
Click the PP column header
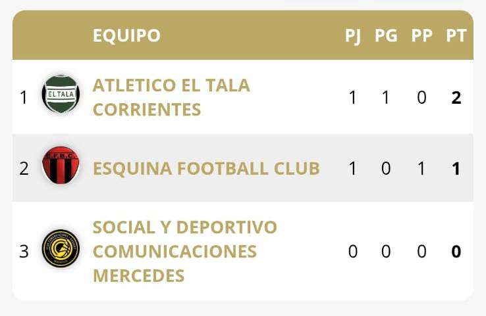click(421, 35)
